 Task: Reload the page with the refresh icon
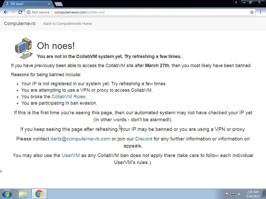click(20, 12)
